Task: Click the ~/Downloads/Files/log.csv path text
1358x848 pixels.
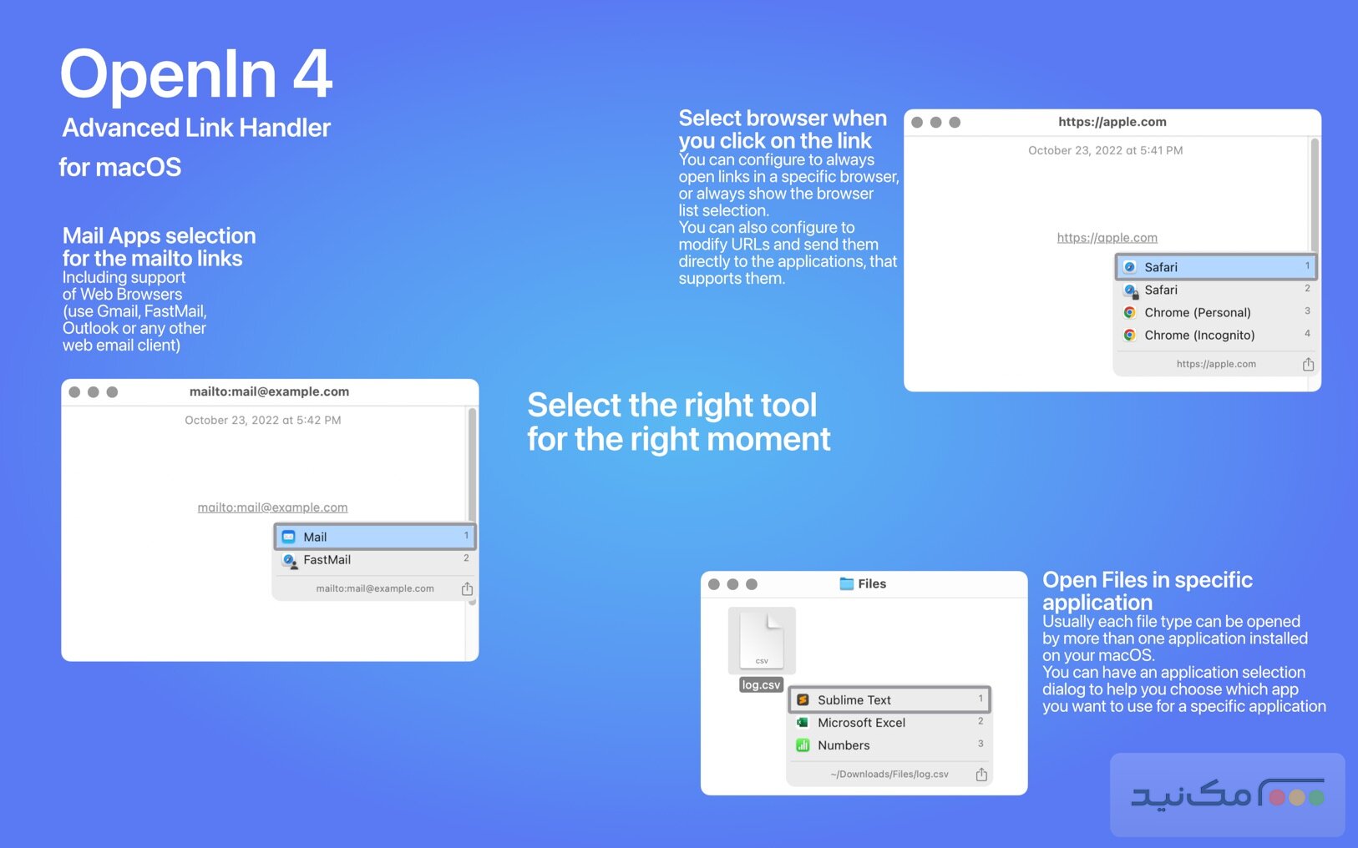Action: click(x=888, y=774)
